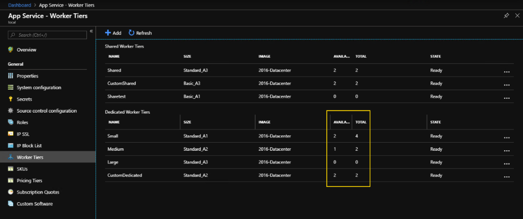Click the Dedicated Worker Tiers heading
The width and height of the screenshot is (523, 219).
point(127,112)
